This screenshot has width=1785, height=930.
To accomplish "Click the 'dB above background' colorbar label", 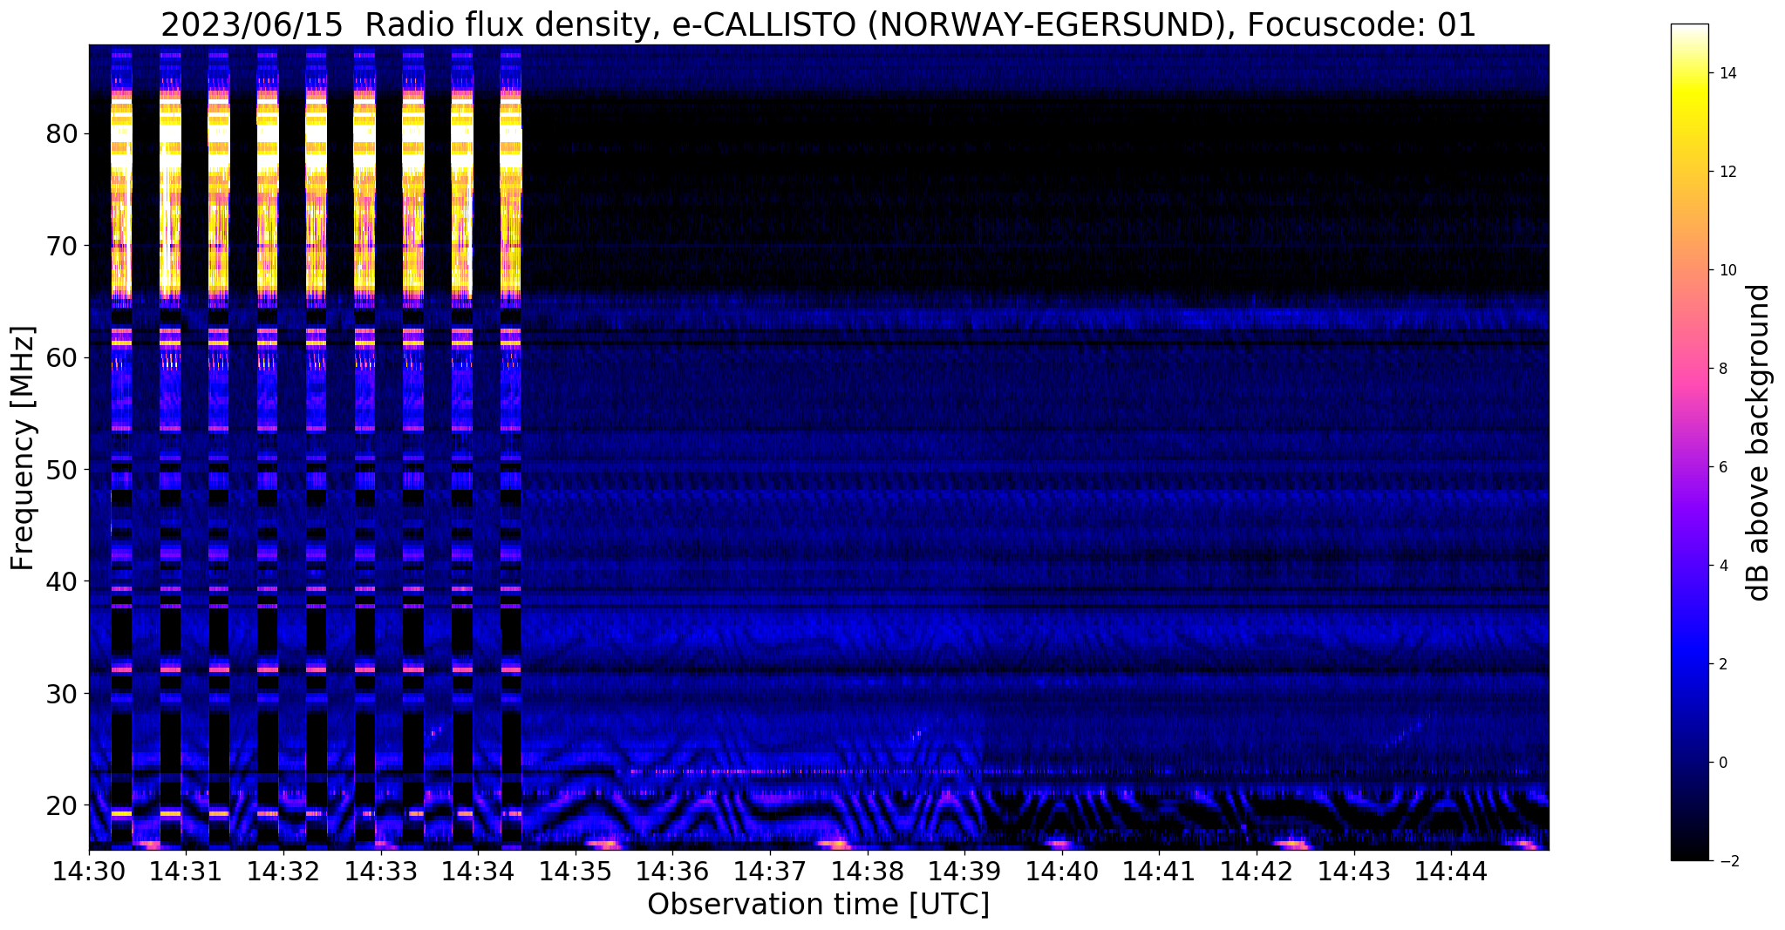I will pyautogui.click(x=1759, y=443).
